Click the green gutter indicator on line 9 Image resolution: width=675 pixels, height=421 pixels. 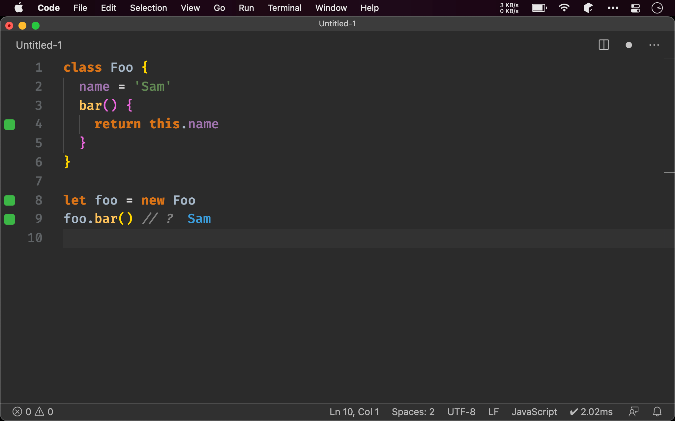10,219
